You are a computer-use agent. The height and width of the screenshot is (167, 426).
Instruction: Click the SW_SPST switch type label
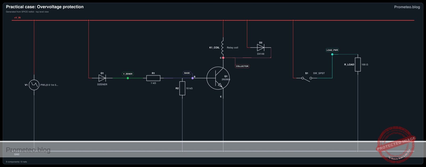[x=319, y=73]
